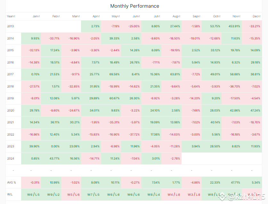268x204 pixels.
Task: Expand the 2024 row details
Action: click(x=10, y=158)
